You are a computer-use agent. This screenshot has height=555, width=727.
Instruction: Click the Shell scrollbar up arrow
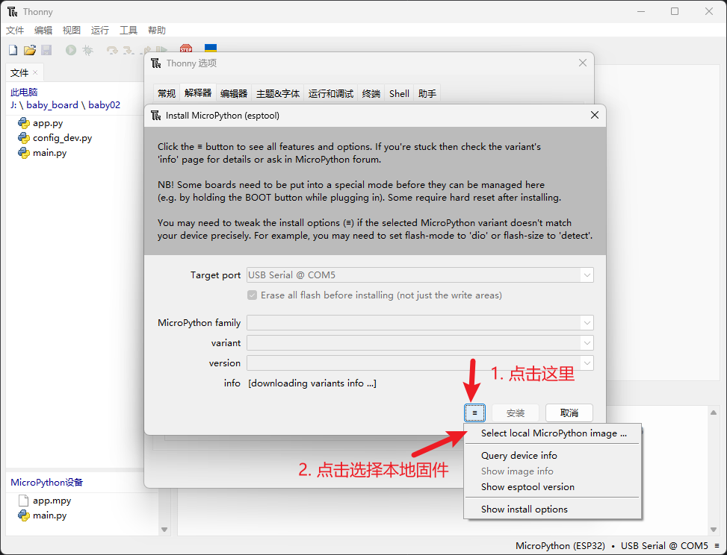[x=714, y=413]
